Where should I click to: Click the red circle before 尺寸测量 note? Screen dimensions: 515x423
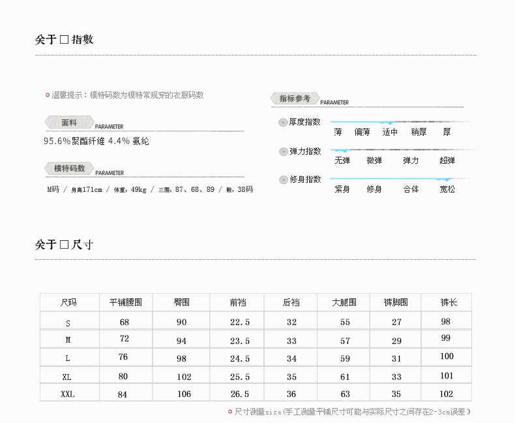(x=230, y=411)
